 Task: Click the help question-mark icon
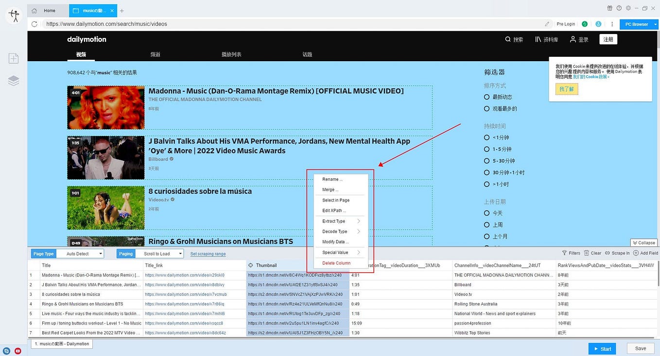pos(618,8)
